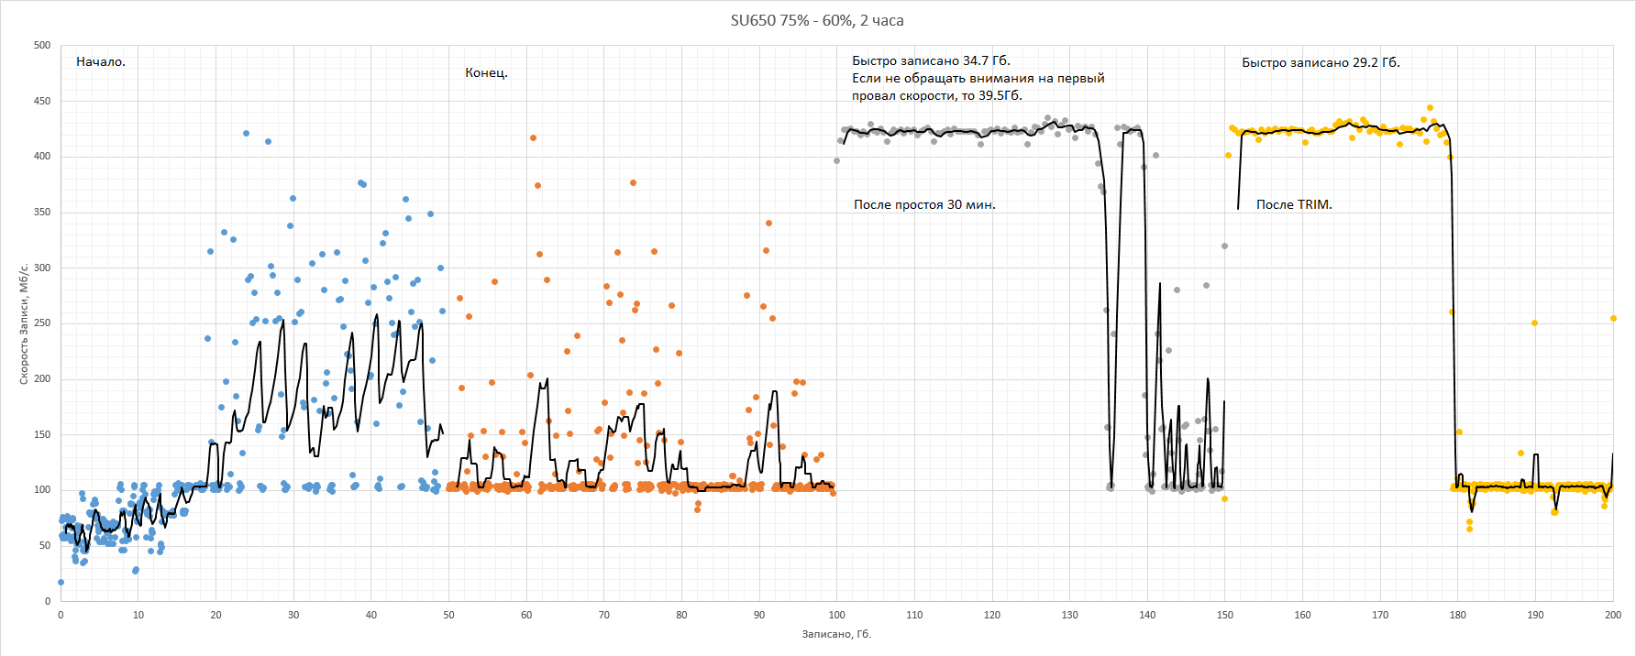This screenshot has width=1636, height=656.
Task: Click the x-axis value 160
Action: [x=1303, y=615]
